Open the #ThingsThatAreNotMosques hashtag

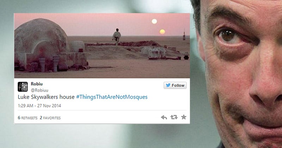pyautogui.click(x=112, y=97)
